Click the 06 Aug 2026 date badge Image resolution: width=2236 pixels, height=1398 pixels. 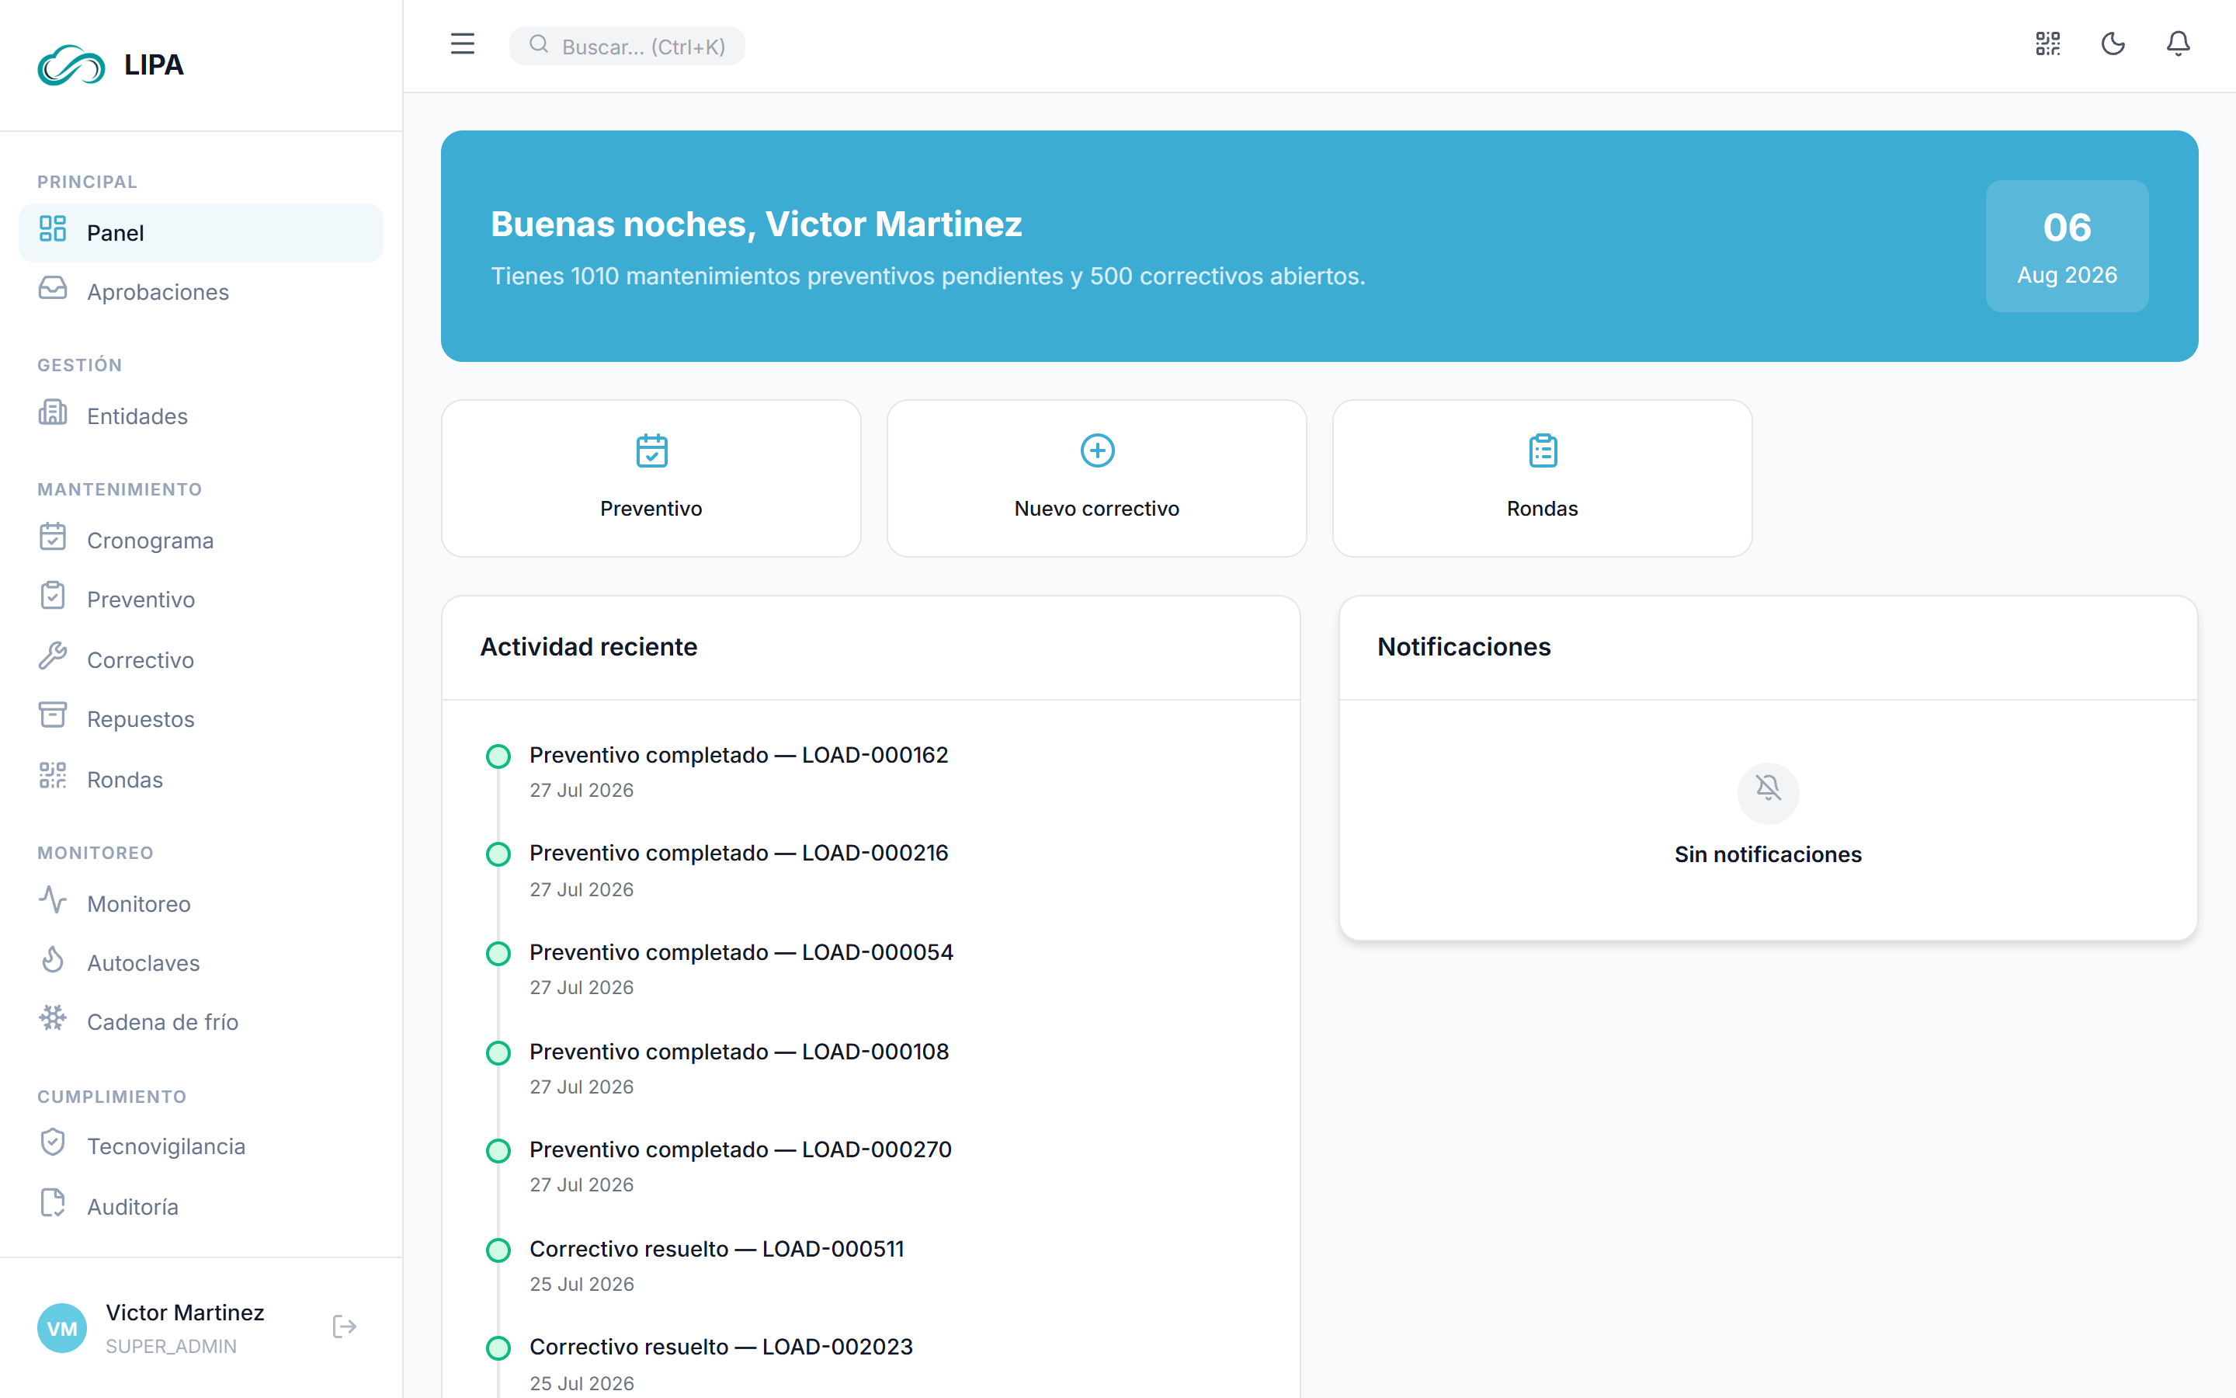2067,246
